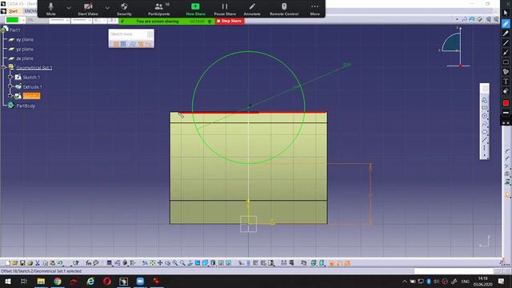Select the annotation rectangle tool
512x288 pixels.
506,62
